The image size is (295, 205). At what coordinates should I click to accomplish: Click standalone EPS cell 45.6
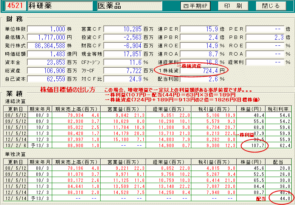click(251, 168)
